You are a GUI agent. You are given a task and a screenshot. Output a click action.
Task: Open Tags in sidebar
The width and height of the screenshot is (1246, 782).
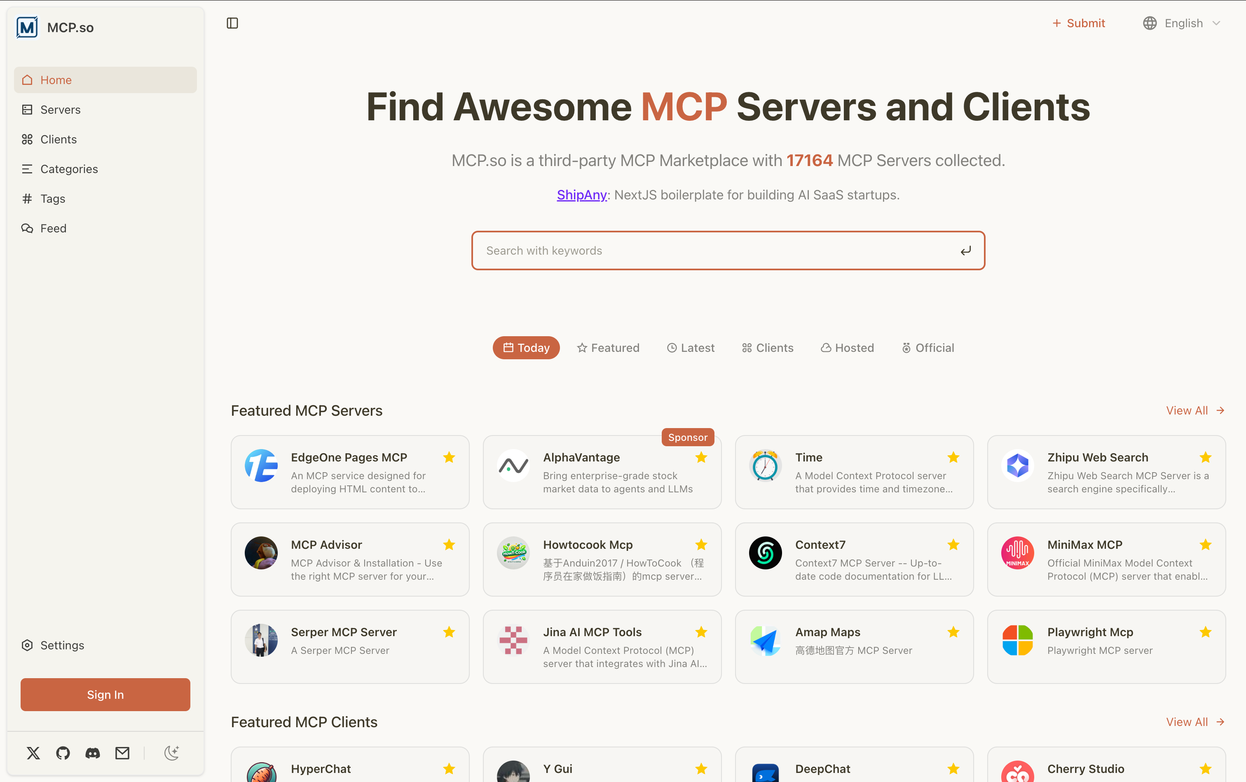point(105,199)
